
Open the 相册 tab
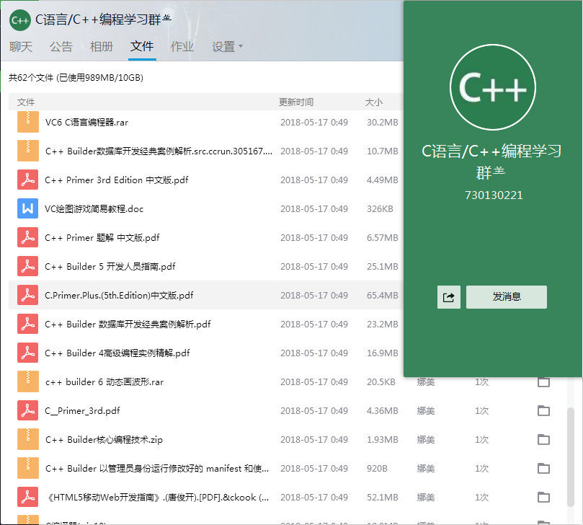pyautogui.click(x=101, y=46)
